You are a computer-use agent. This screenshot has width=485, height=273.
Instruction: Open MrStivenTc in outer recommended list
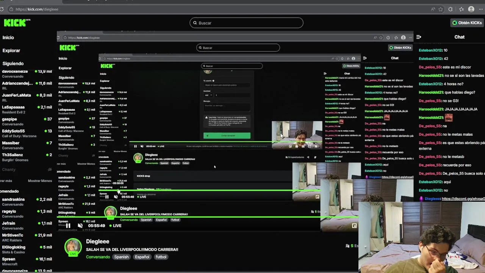(x=27, y=237)
